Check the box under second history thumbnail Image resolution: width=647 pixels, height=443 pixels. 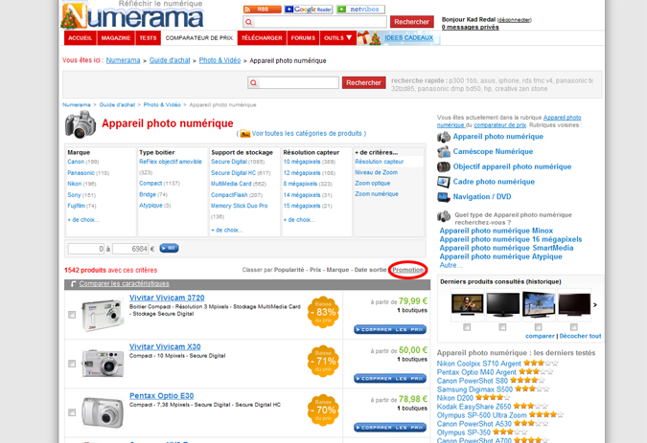502,327
